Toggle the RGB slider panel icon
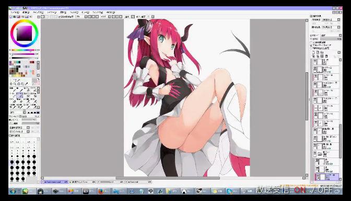 point(15,17)
